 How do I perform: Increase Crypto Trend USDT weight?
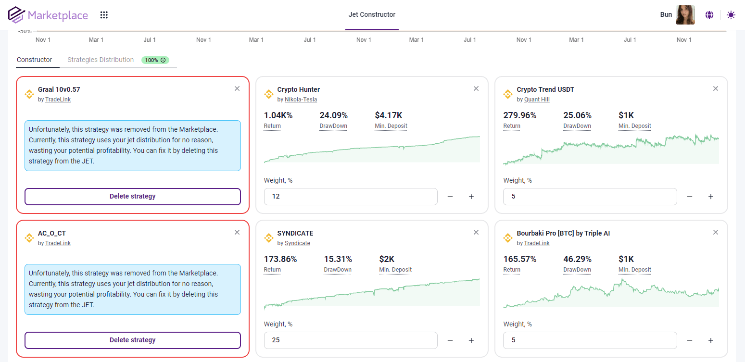coord(711,197)
